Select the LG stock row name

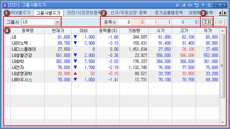(x=14, y=37)
